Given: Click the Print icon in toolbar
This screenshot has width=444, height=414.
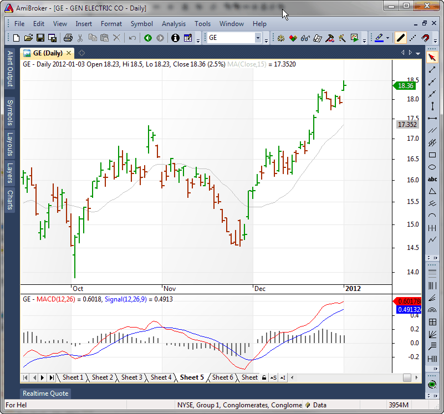Looking at the screenshot, I should pyautogui.click(x=68, y=38).
